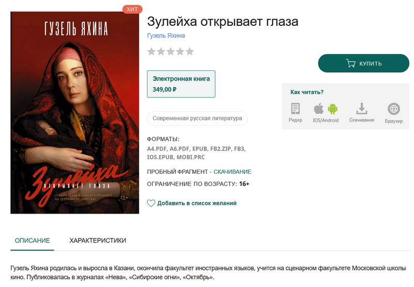Open the book cover image
The height and width of the screenshot is (287, 414).
point(75,112)
